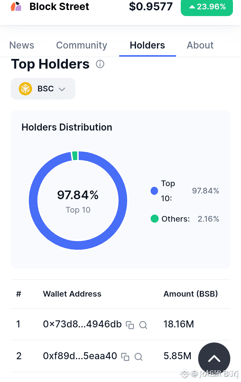Select the Holders tab
This screenshot has height=382, width=241.
coord(147,45)
